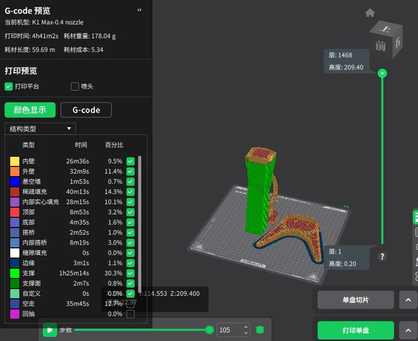Show 回抽 moves via checkbox
This screenshot has height=341, width=418.
130,314
